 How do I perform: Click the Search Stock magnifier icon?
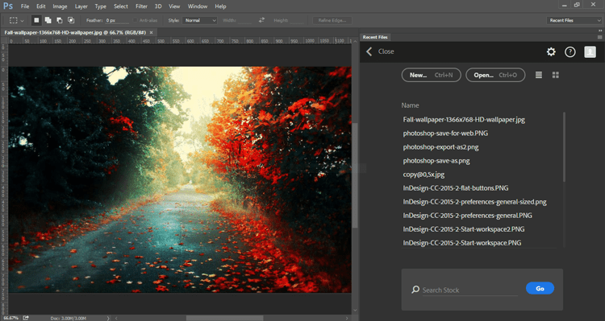415,290
